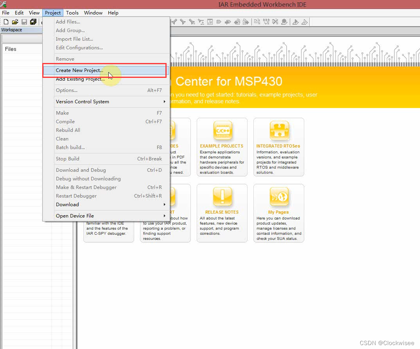Click the Compile toolbar icon

pos(257,22)
